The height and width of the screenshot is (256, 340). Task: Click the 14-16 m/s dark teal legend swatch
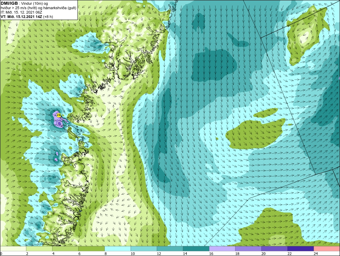coord(196,249)
